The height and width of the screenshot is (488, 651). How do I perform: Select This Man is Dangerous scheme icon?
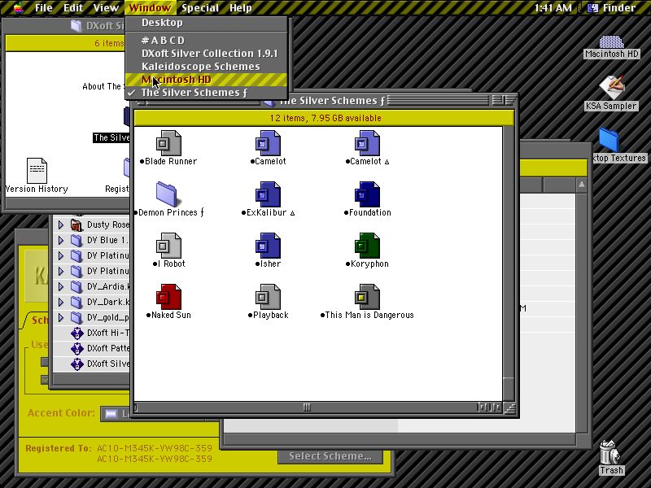click(x=367, y=297)
